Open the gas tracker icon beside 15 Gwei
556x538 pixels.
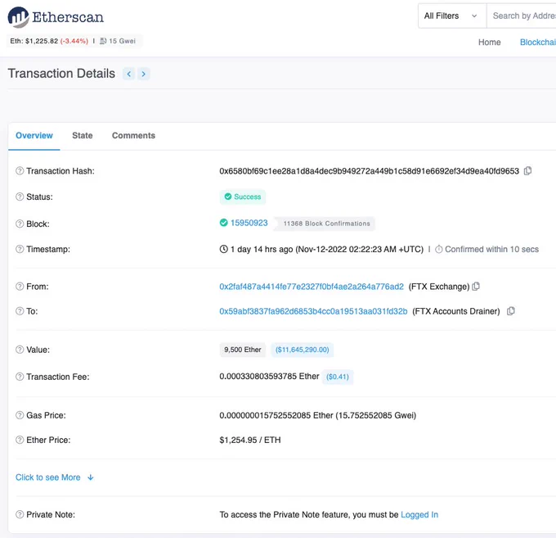[x=103, y=41]
